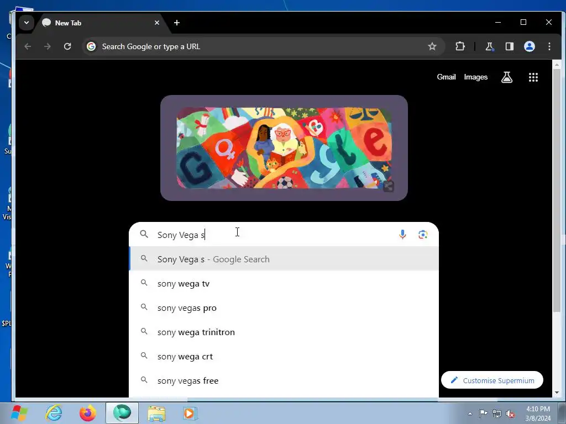Select Supermium browser taskbar button
566x424 pixels.
click(x=122, y=413)
